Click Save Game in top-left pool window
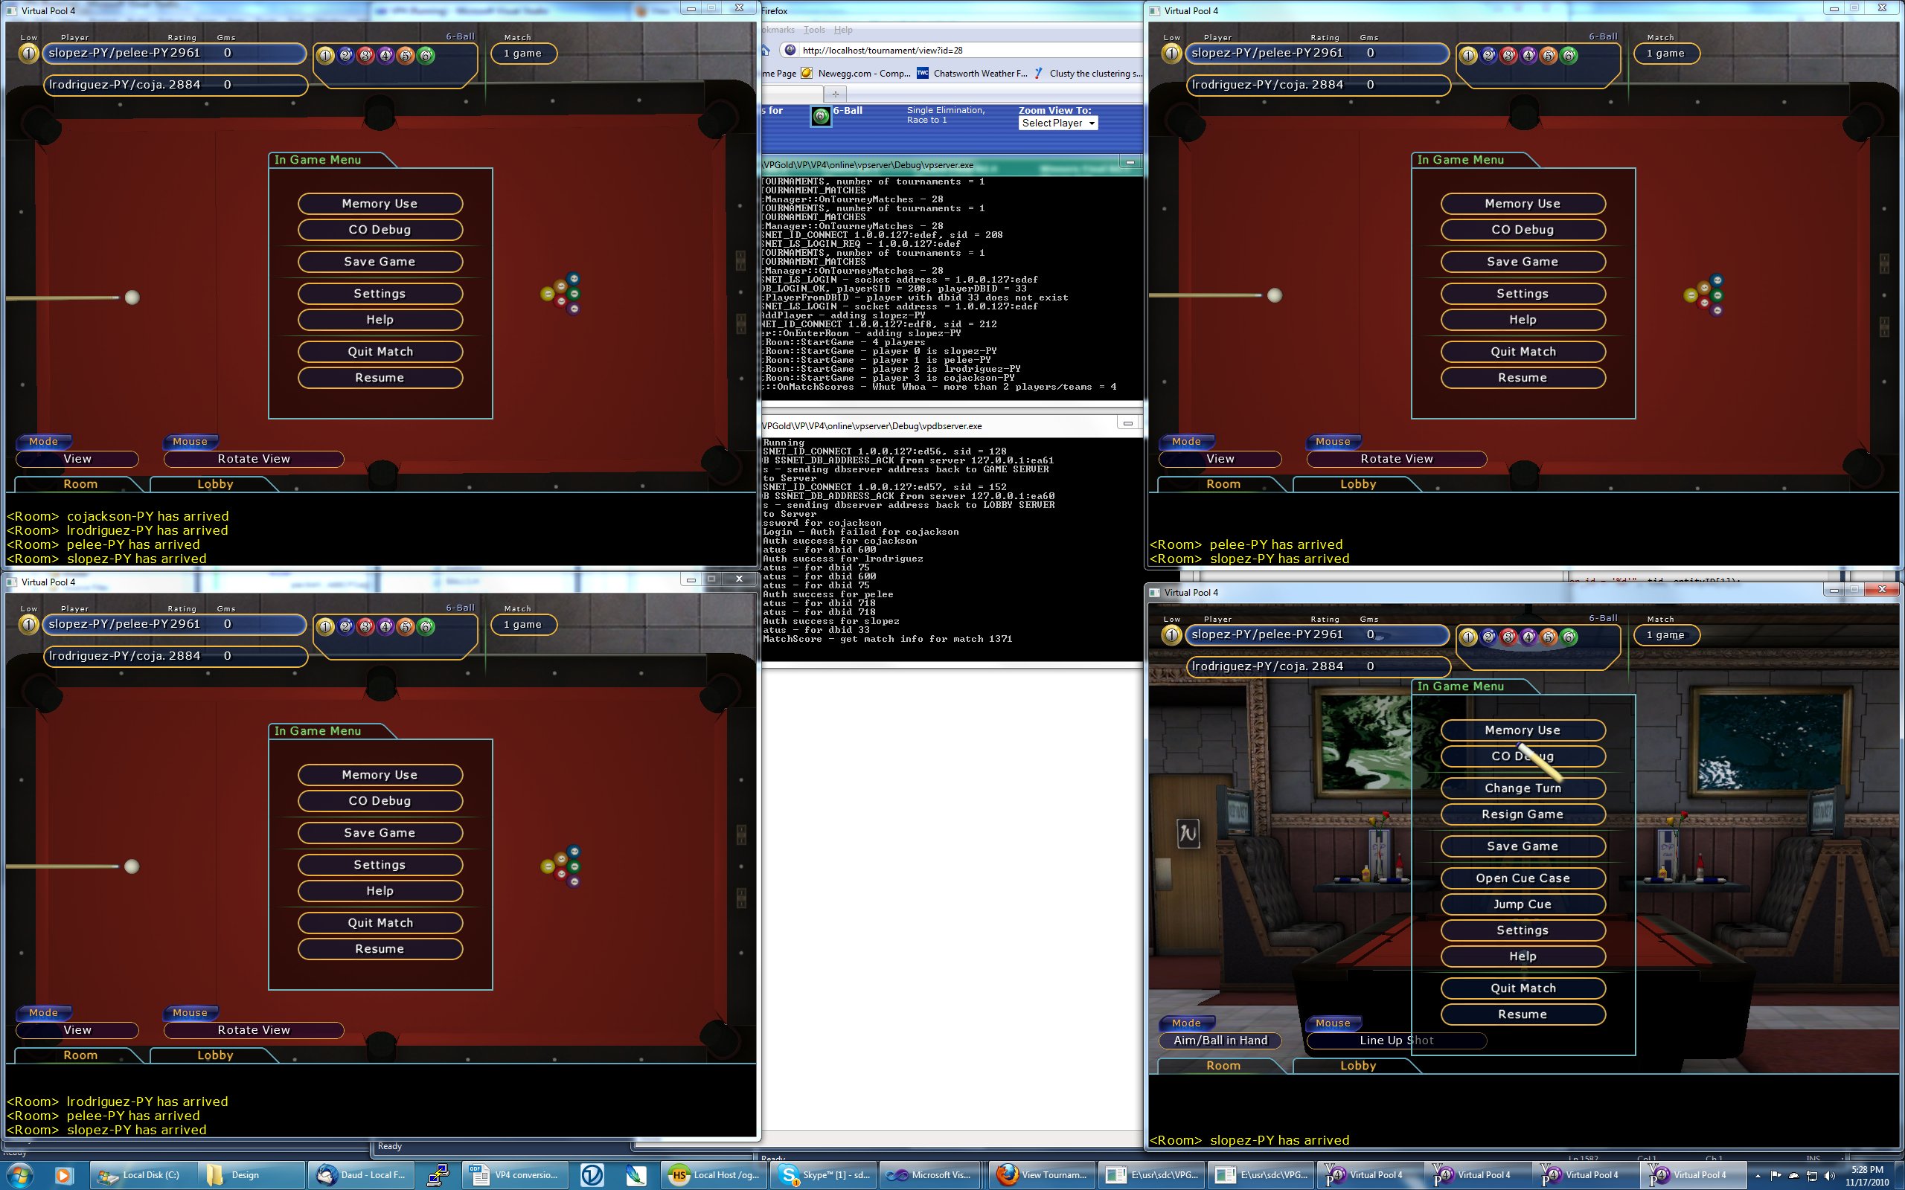 click(x=380, y=262)
